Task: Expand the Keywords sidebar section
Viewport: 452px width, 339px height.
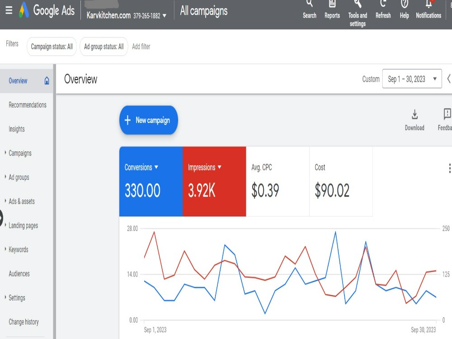Action: pos(5,249)
